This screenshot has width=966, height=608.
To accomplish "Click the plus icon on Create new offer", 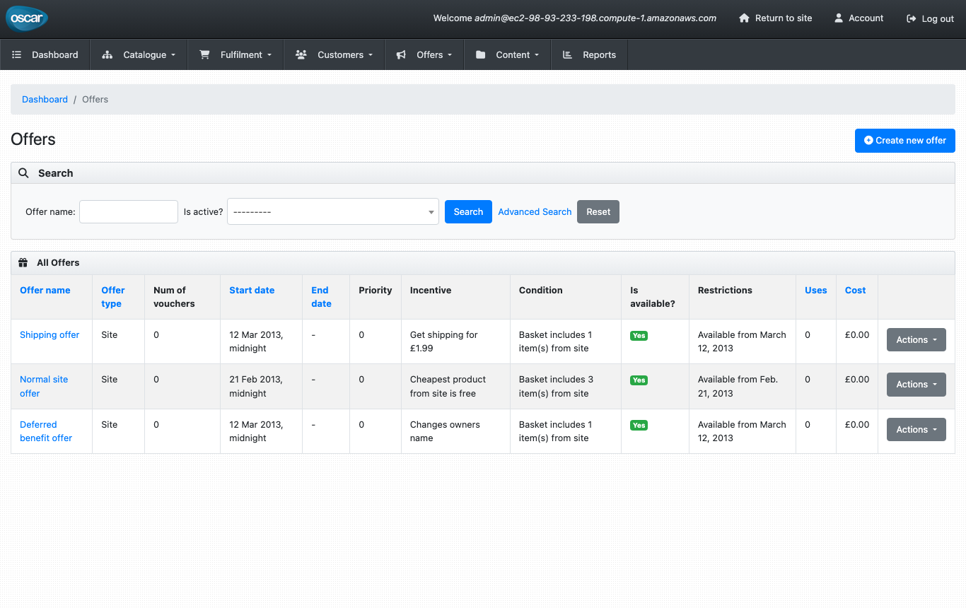I will coord(868,141).
